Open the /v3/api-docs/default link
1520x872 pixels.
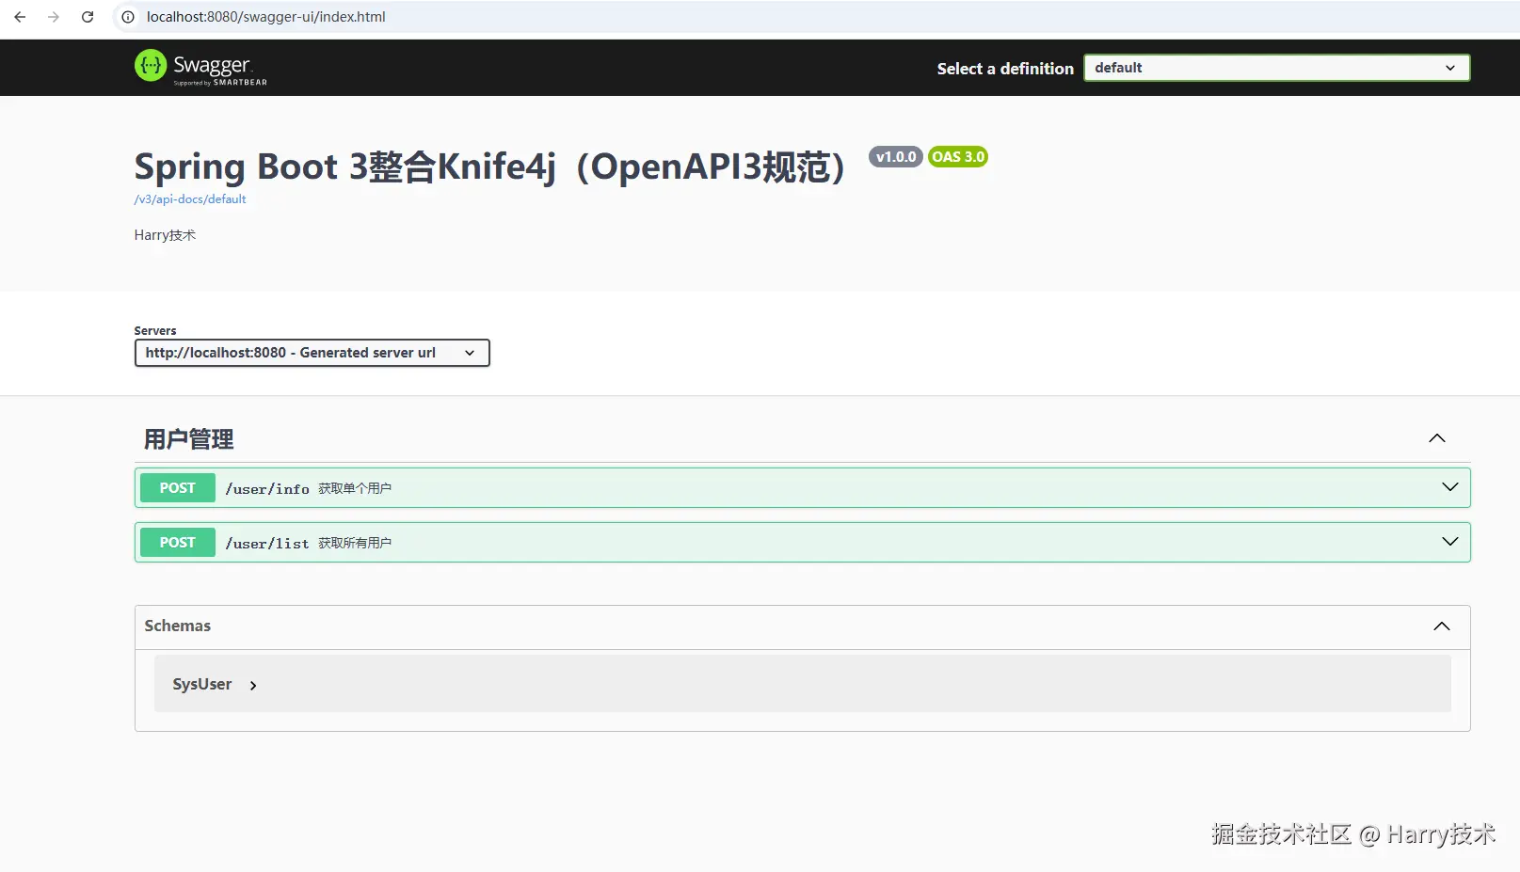tap(190, 199)
